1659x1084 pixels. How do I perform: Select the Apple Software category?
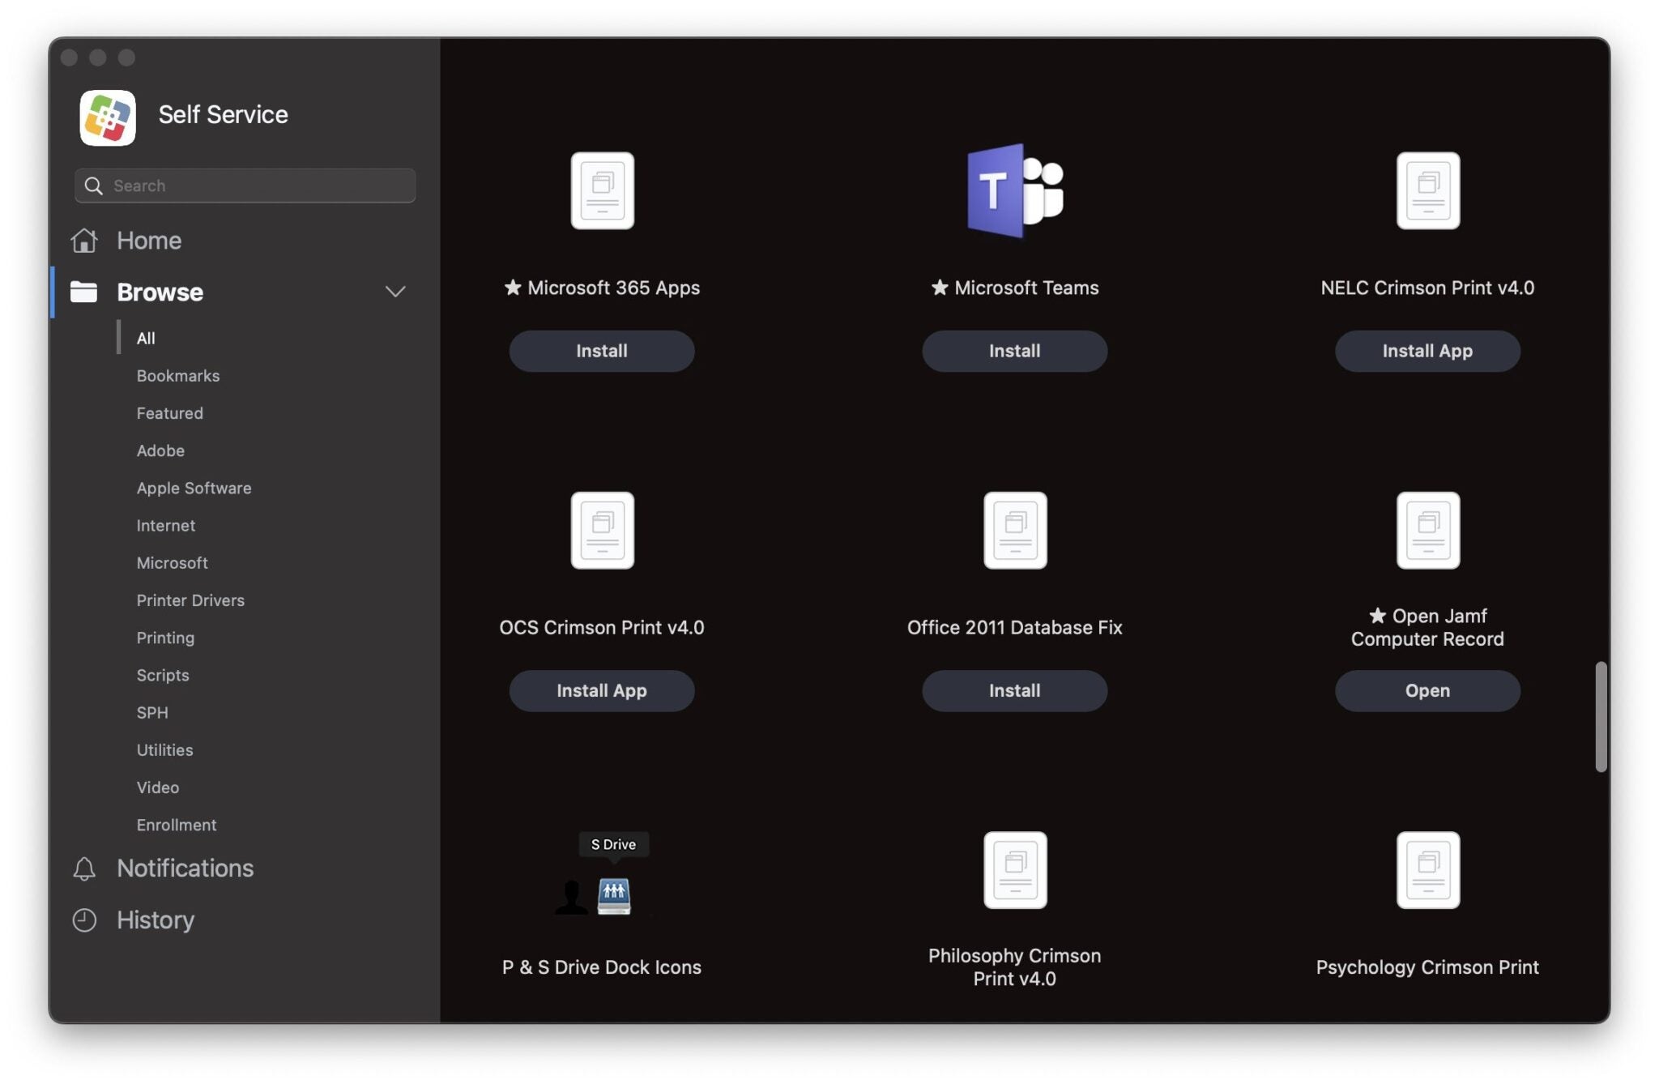194,488
